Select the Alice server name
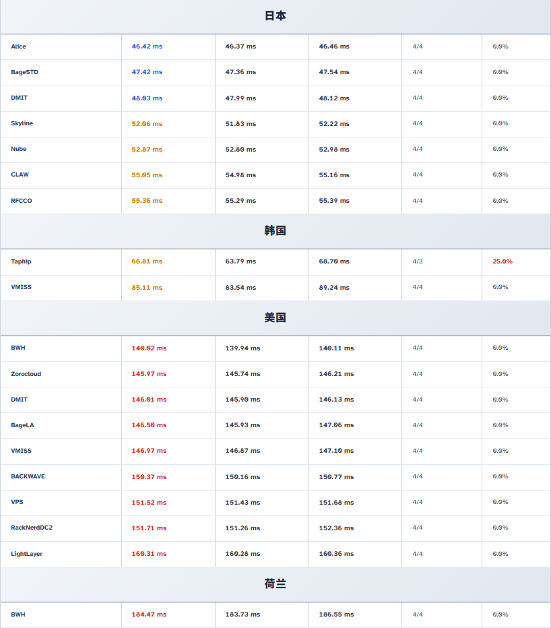Viewport: 551px width, 628px height. tap(19, 46)
